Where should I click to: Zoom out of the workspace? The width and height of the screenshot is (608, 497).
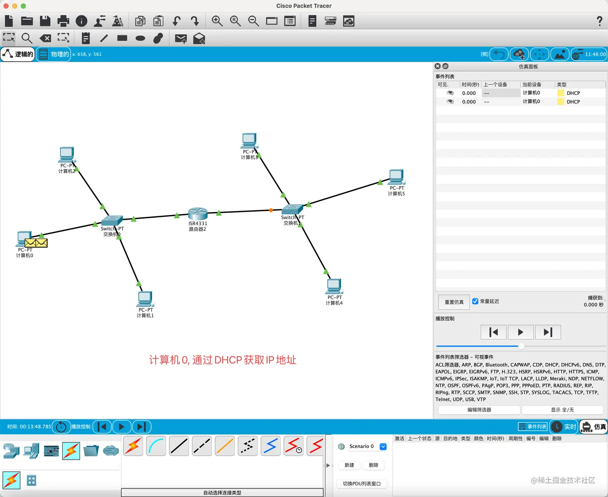click(x=253, y=21)
